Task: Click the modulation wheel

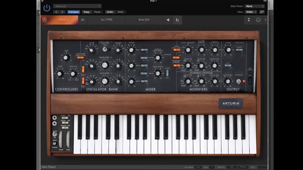Action: [68, 139]
